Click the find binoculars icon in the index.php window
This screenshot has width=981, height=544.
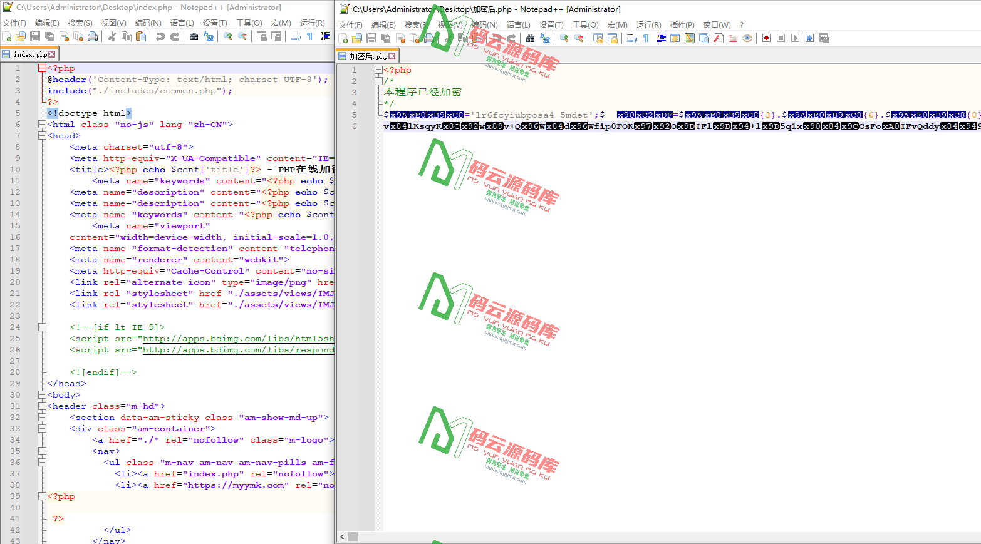click(194, 36)
